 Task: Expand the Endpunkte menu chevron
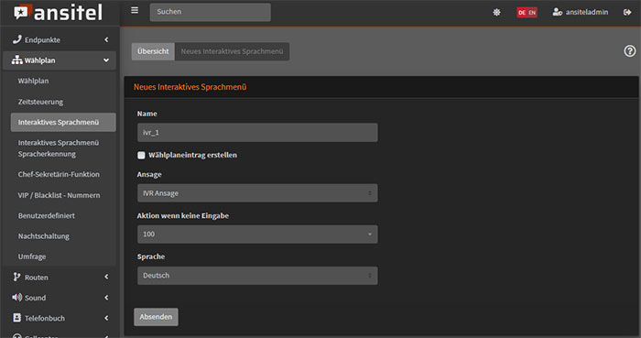106,39
